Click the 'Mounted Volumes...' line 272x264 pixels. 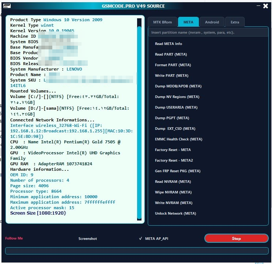(x=33, y=91)
